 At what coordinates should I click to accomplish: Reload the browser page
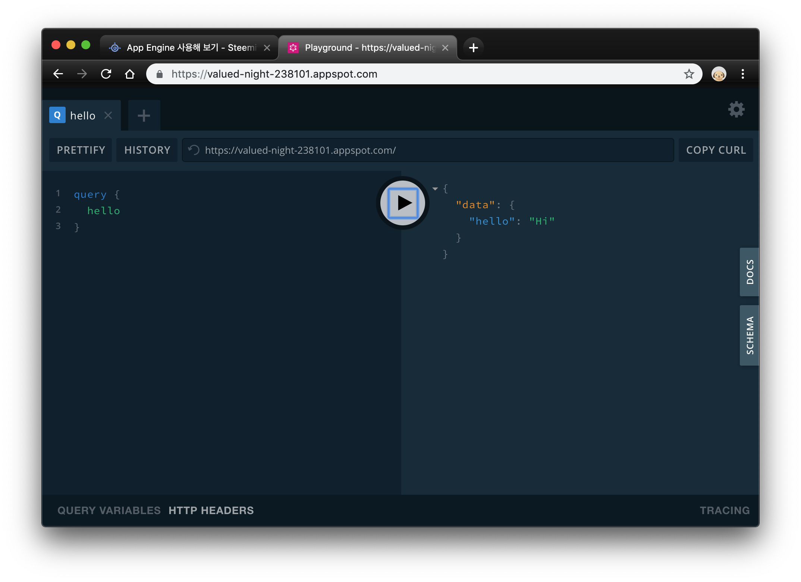click(x=106, y=74)
